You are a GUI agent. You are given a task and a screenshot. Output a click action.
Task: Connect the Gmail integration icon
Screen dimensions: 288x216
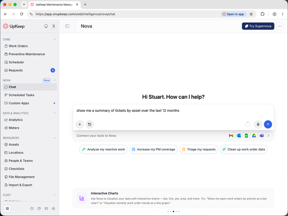[x=231, y=136]
